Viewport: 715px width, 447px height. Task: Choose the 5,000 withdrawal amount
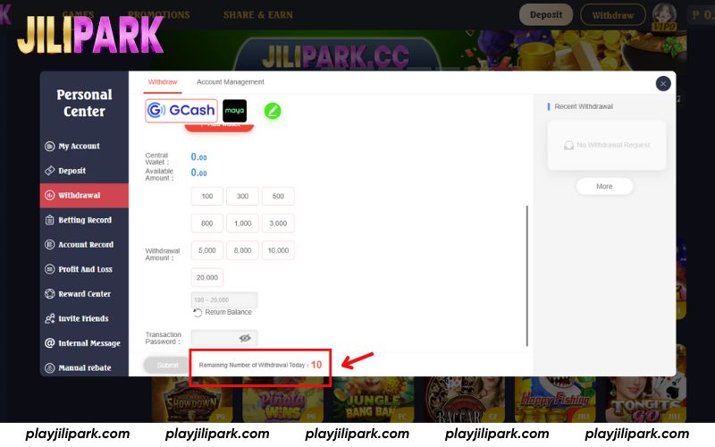(207, 250)
